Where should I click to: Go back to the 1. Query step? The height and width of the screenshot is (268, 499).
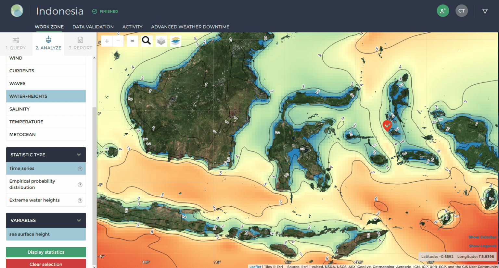pos(16,44)
